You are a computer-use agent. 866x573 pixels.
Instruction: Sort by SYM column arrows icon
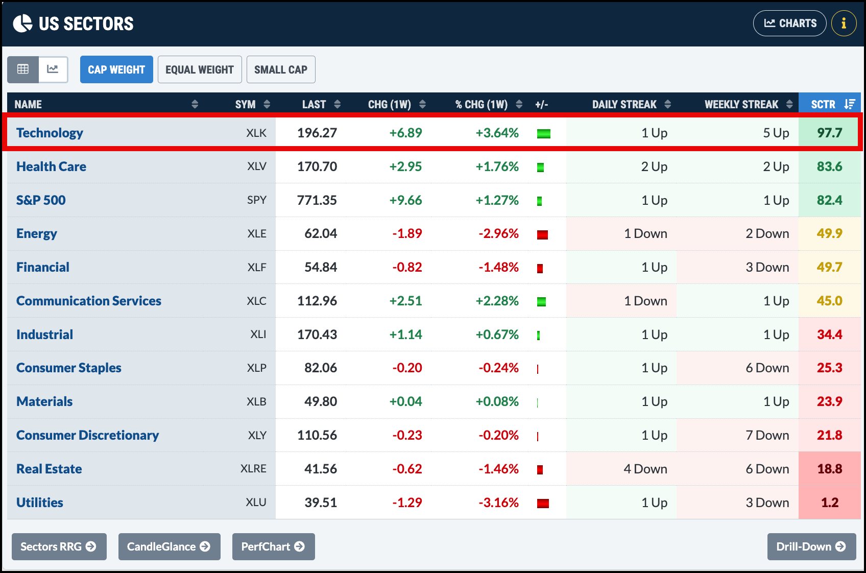coord(267,104)
